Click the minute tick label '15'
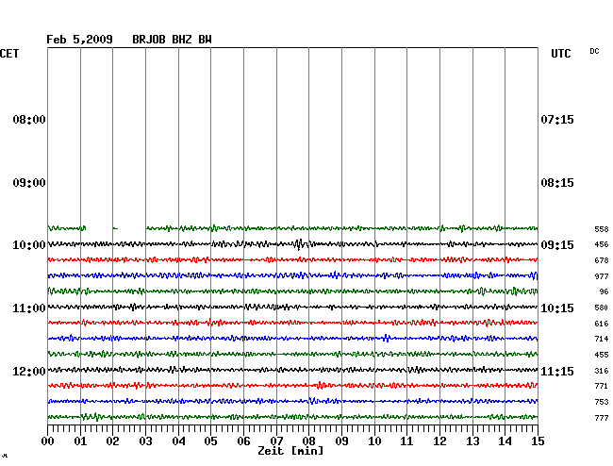The width and height of the screenshot is (613, 466). (538, 441)
